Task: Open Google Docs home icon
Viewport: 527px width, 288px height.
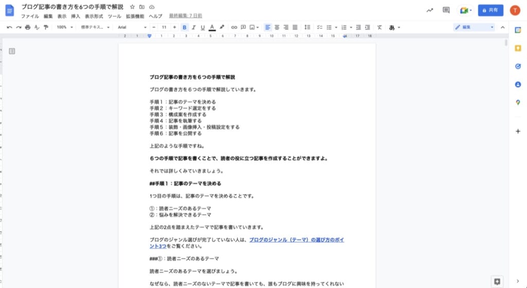Action: tap(10, 10)
